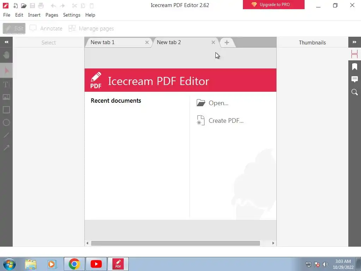
Task: Click the undo arrow icon
Action: coord(54,6)
